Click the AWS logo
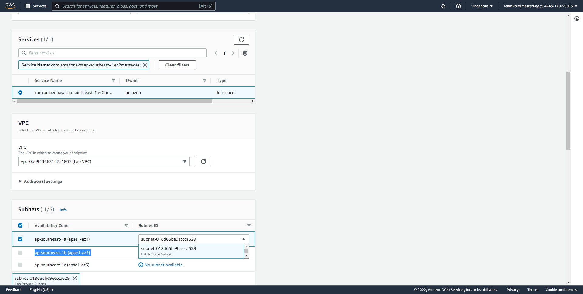 tap(10, 6)
